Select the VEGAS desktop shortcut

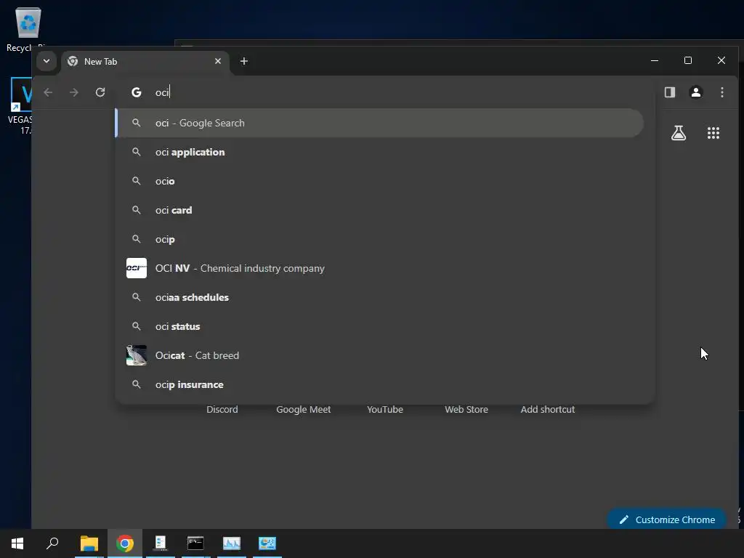coord(21,106)
